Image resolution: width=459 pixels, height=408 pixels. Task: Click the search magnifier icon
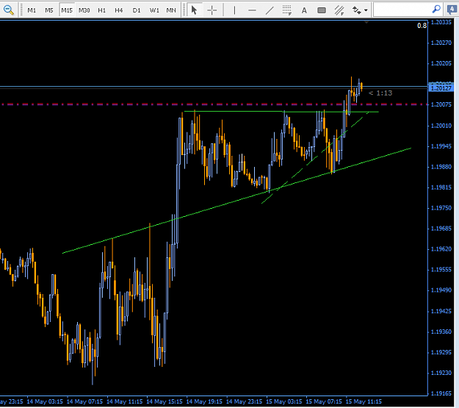pos(436,10)
